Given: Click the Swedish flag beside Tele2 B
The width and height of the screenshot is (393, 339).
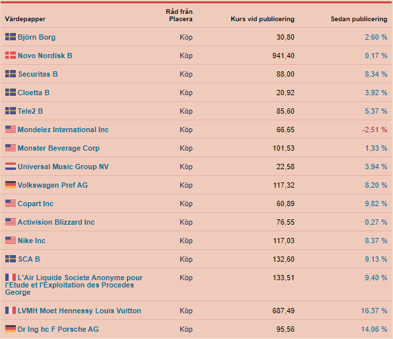Looking at the screenshot, I should pos(11,111).
